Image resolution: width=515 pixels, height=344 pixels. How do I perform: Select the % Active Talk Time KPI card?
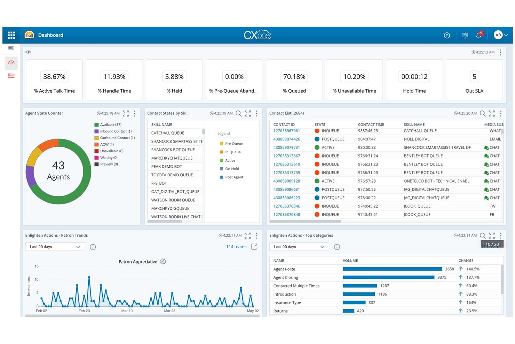54,80
